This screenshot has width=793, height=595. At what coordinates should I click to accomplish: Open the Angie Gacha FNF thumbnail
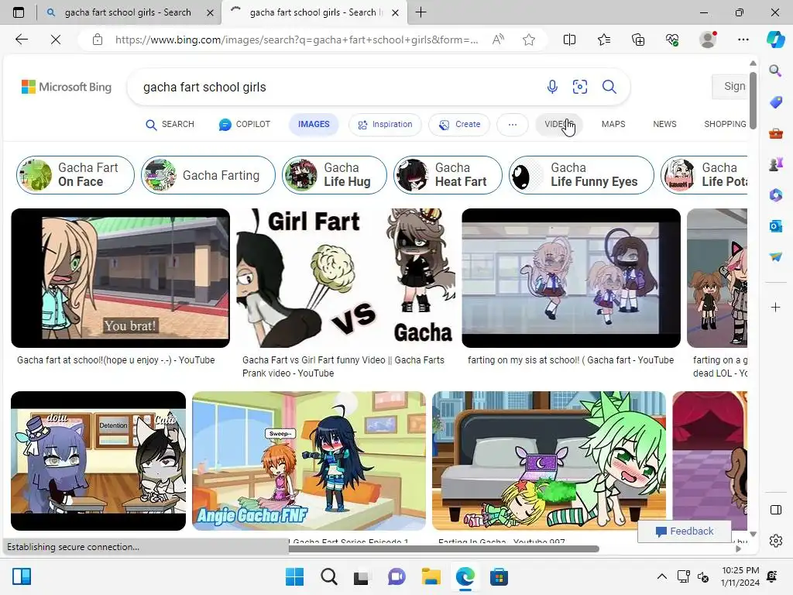point(309,461)
